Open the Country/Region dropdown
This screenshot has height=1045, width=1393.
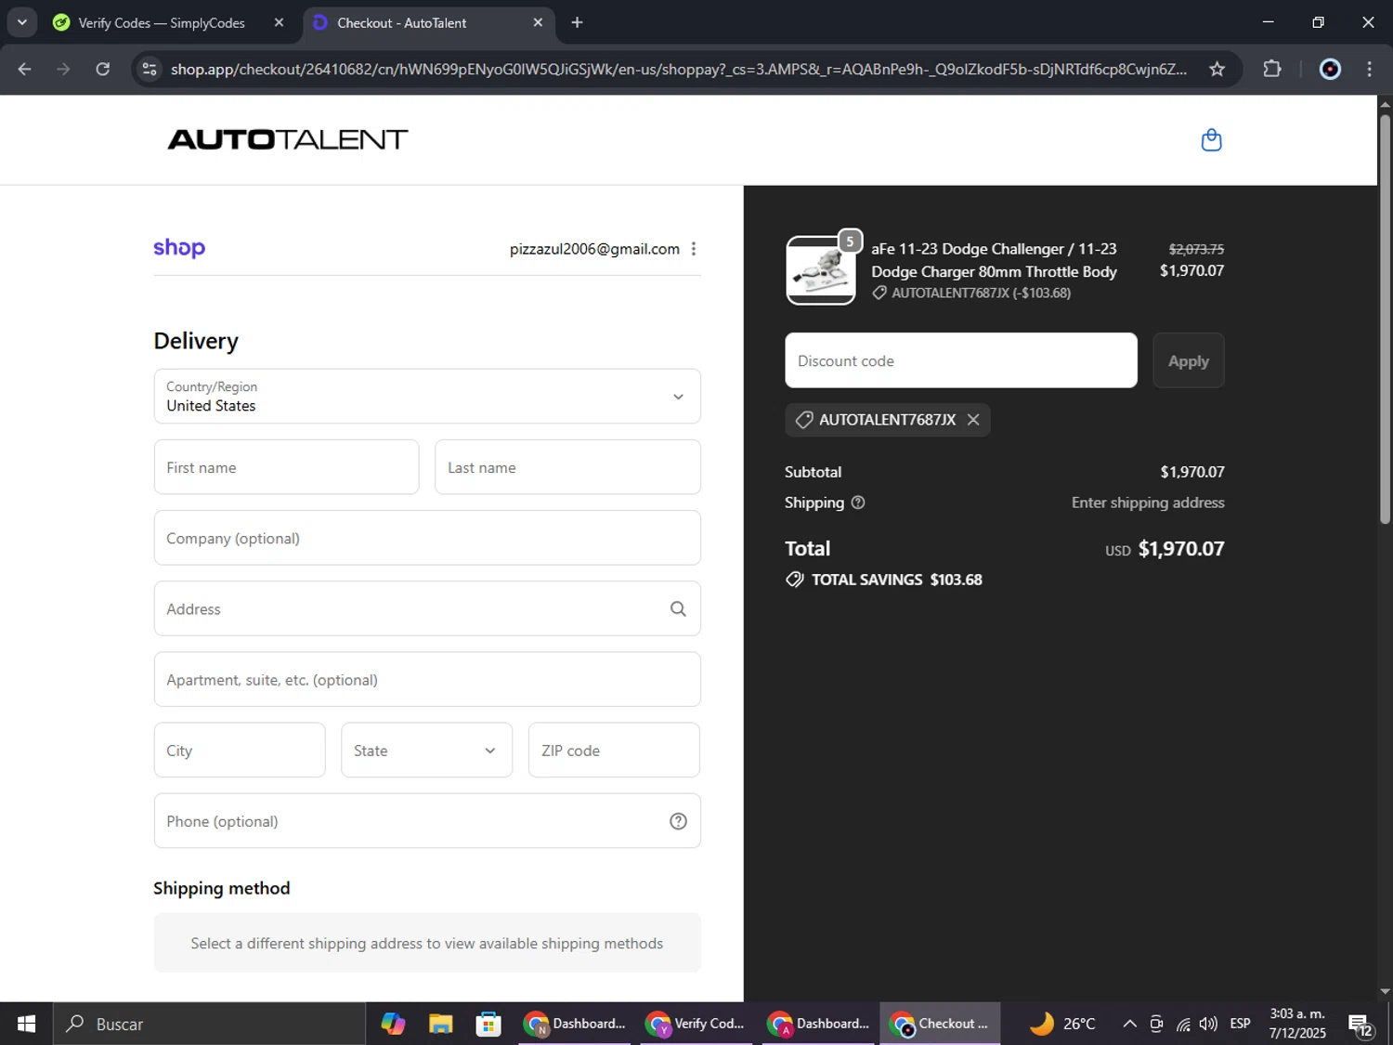[427, 397]
